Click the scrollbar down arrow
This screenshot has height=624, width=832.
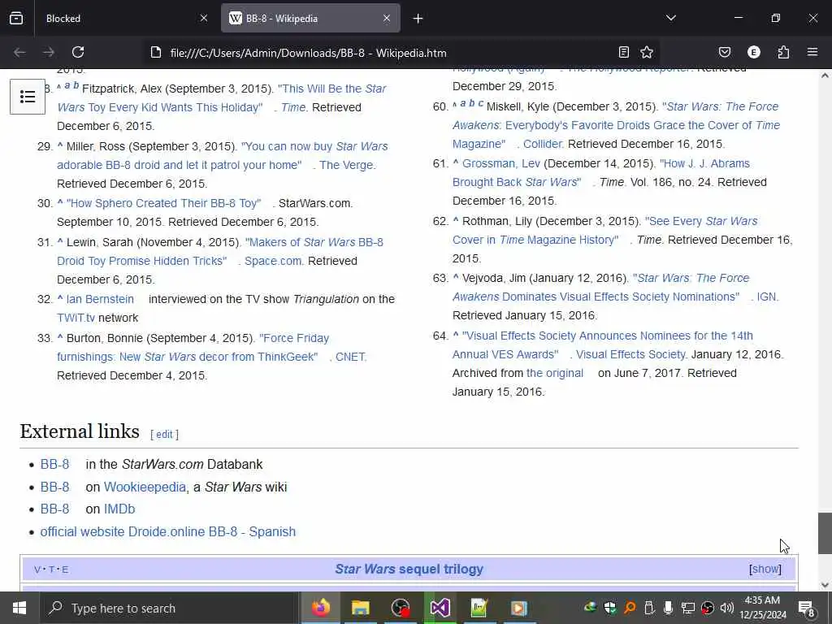click(x=825, y=585)
